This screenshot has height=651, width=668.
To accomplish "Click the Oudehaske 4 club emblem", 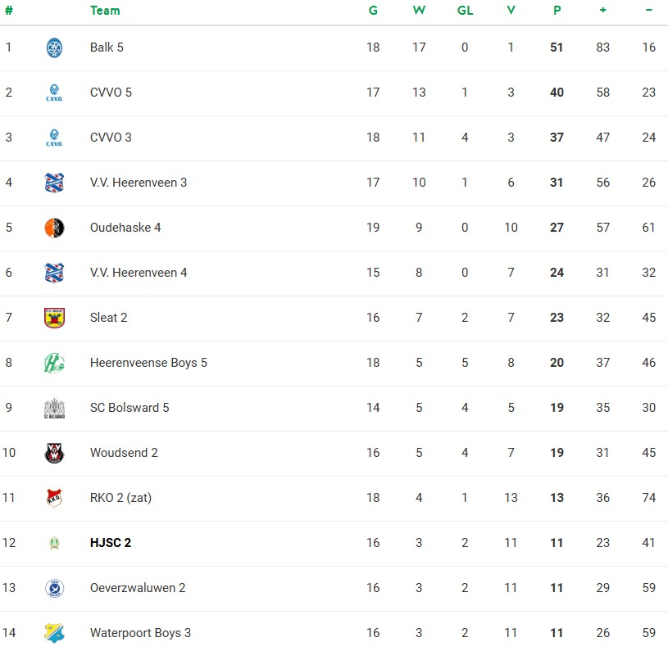I will (54, 228).
